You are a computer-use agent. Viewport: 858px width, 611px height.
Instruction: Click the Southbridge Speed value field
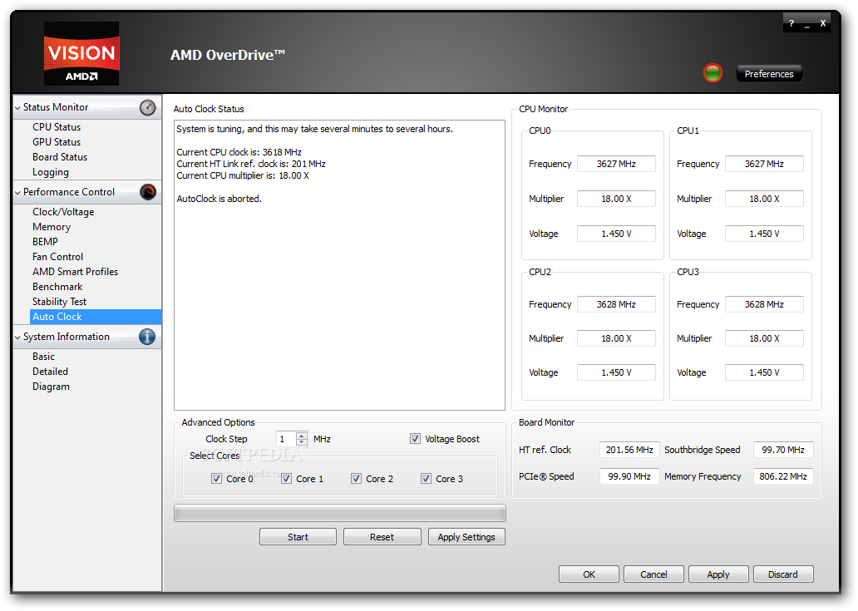(x=783, y=450)
